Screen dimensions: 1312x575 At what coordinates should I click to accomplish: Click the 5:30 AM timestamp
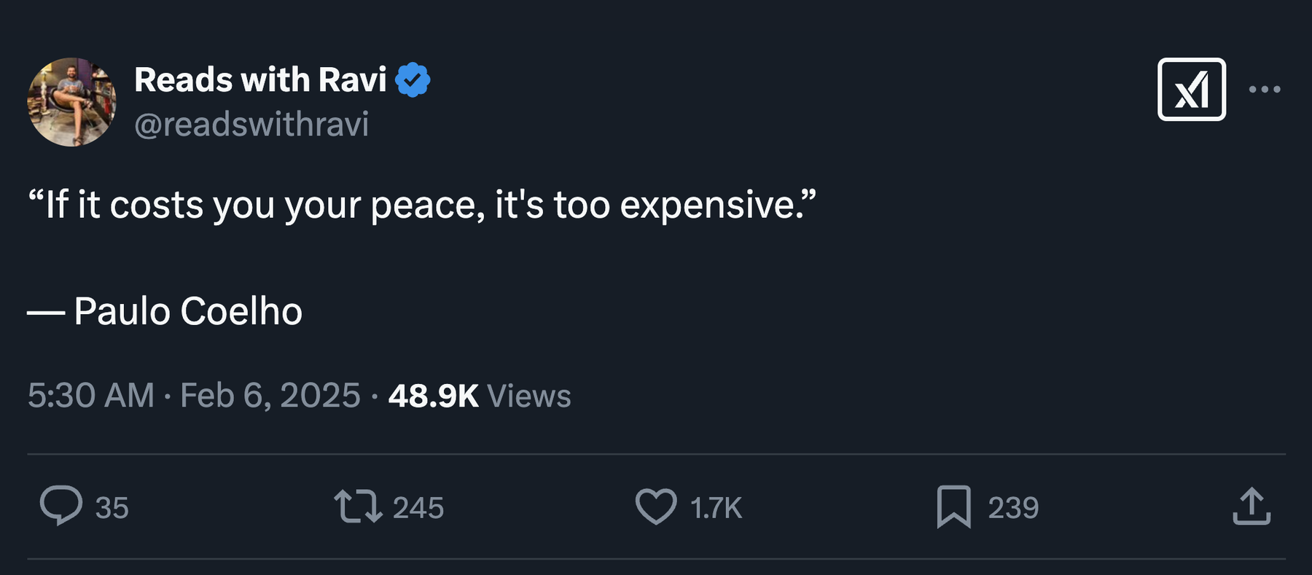(91, 396)
